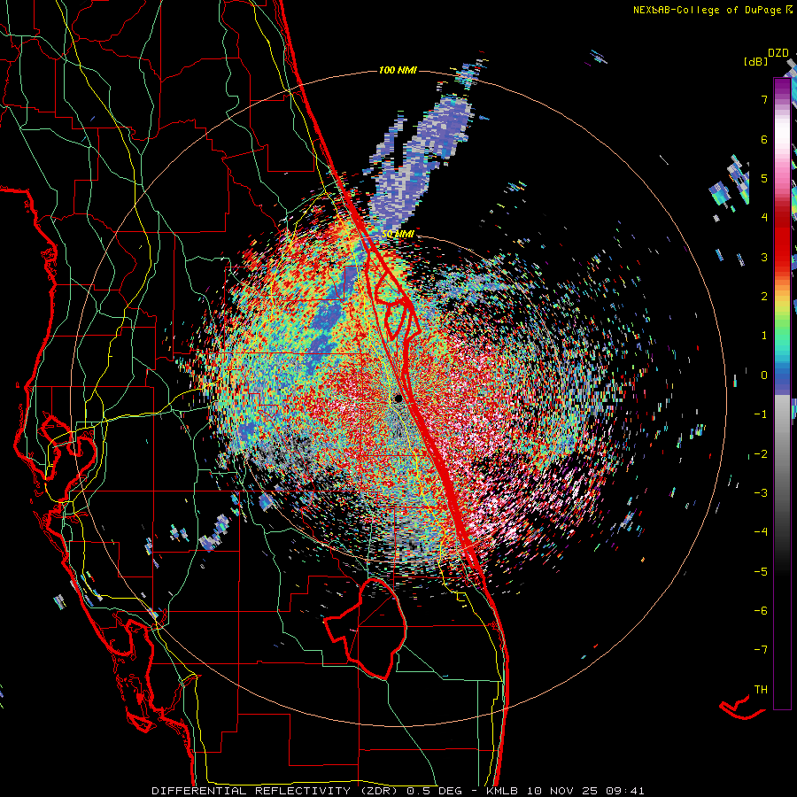Click the DIFFERENTIAL REFLECTIVITY (ZDR) caption text

tap(276, 791)
